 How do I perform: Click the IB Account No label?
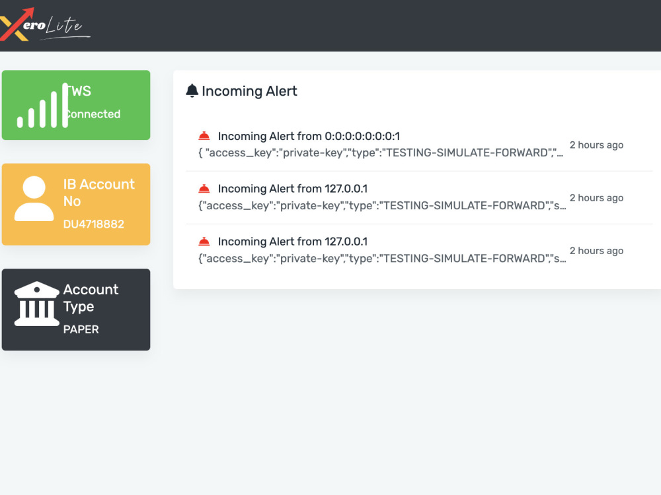pyautogui.click(x=98, y=192)
